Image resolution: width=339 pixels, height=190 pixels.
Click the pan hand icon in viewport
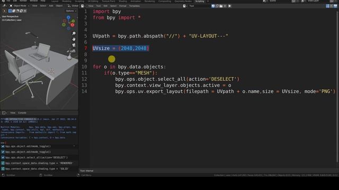(x=74, y=39)
